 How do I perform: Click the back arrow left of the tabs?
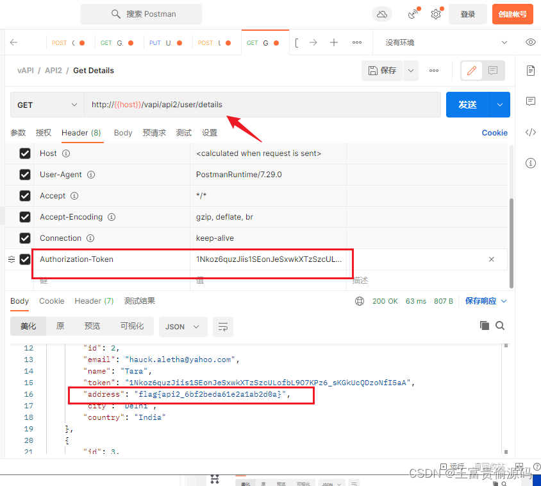tap(14, 42)
